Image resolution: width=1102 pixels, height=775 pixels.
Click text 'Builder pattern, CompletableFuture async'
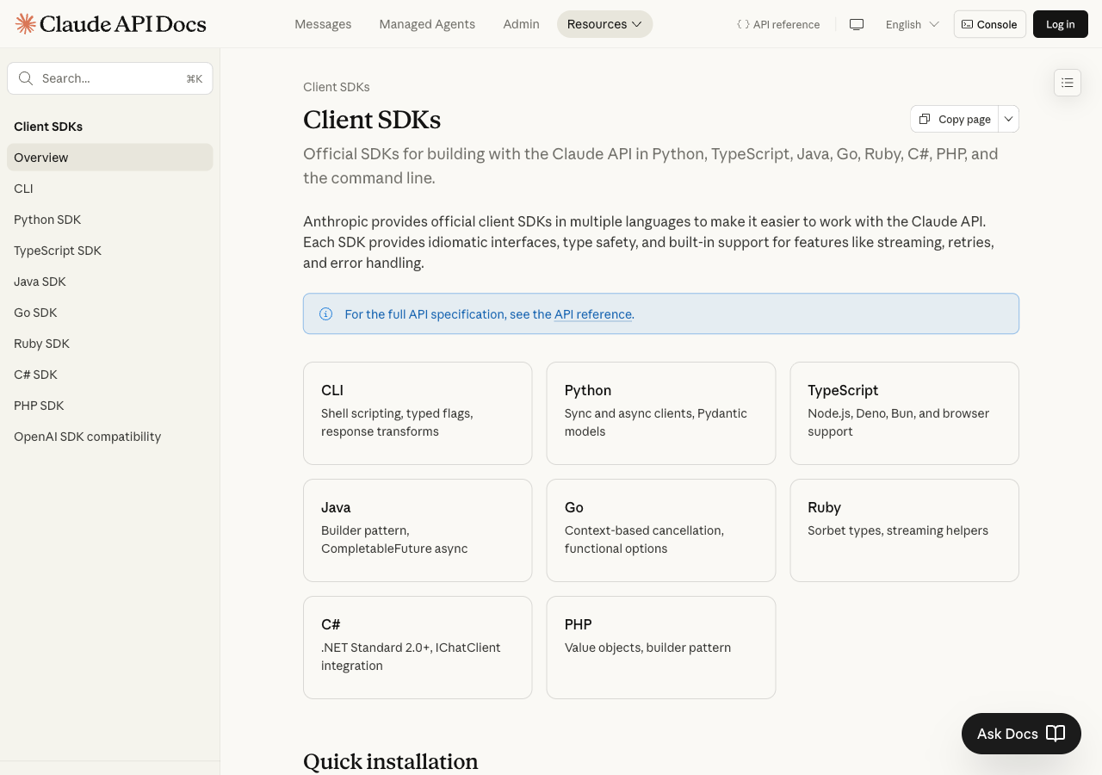coord(394,540)
